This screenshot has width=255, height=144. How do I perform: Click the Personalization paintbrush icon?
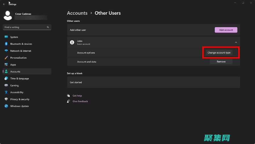(6, 58)
